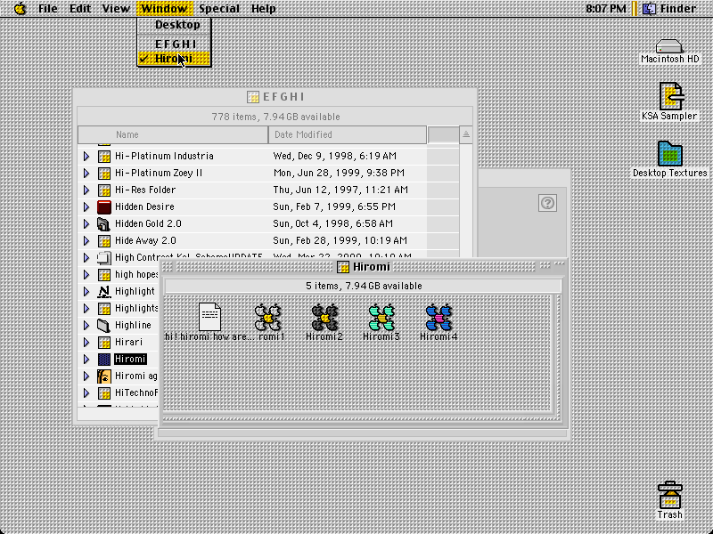713x534 pixels.
Task: Click the Highlight item icon in EFGHI list
Action: [x=104, y=292]
